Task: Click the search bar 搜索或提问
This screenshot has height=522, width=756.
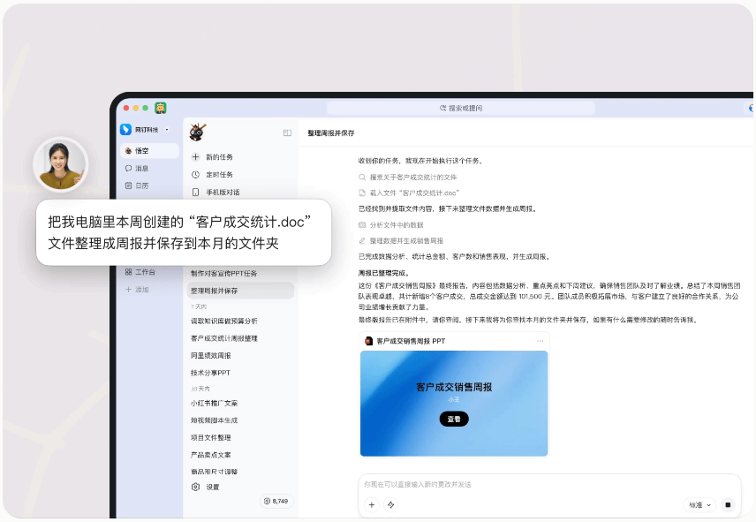Action: tap(460, 108)
